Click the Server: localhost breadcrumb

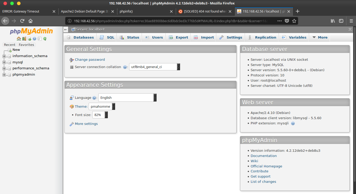coord(90,29)
